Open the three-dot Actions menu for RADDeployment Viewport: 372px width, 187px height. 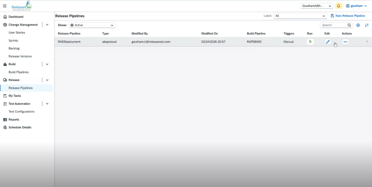[x=345, y=42]
